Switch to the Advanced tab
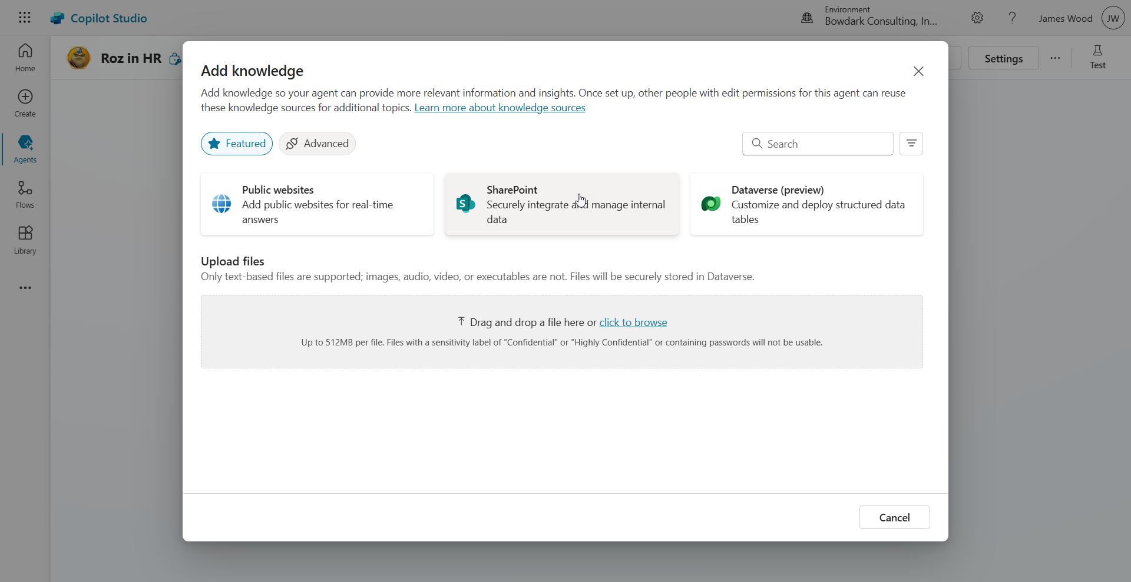 pos(317,144)
